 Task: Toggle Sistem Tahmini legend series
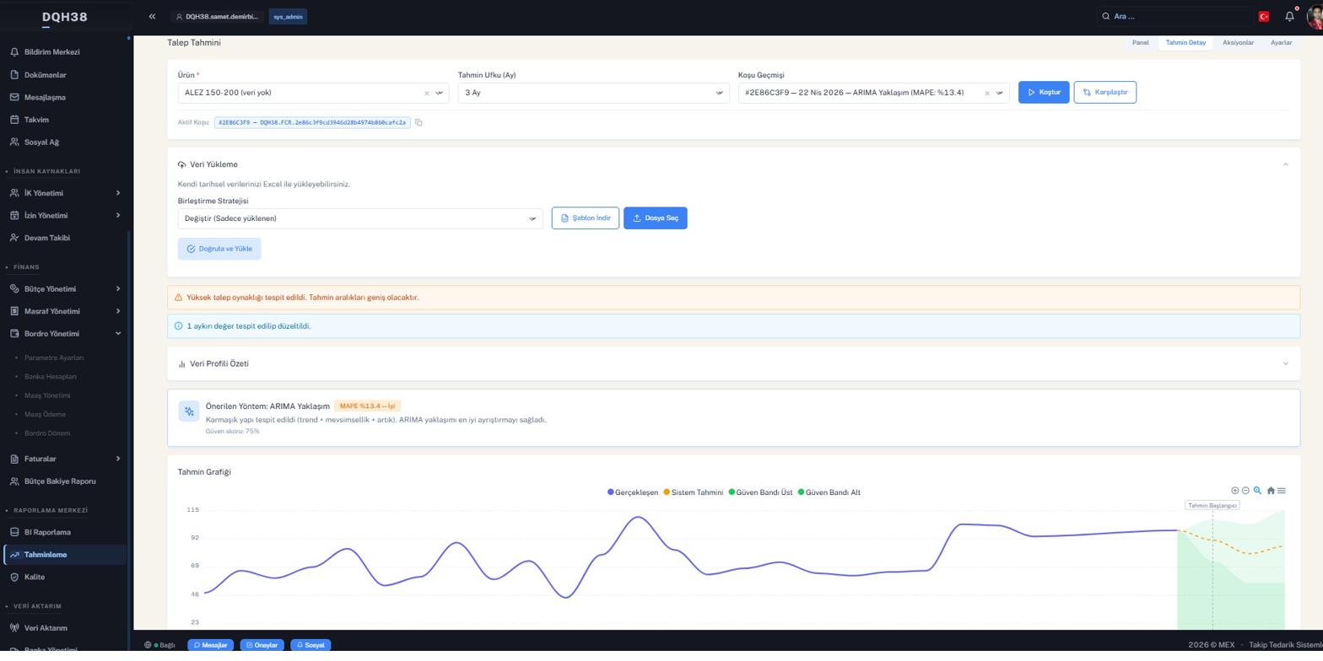[x=694, y=492]
